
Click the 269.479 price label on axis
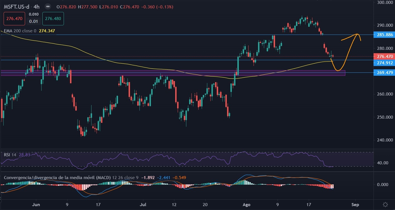point(384,73)
